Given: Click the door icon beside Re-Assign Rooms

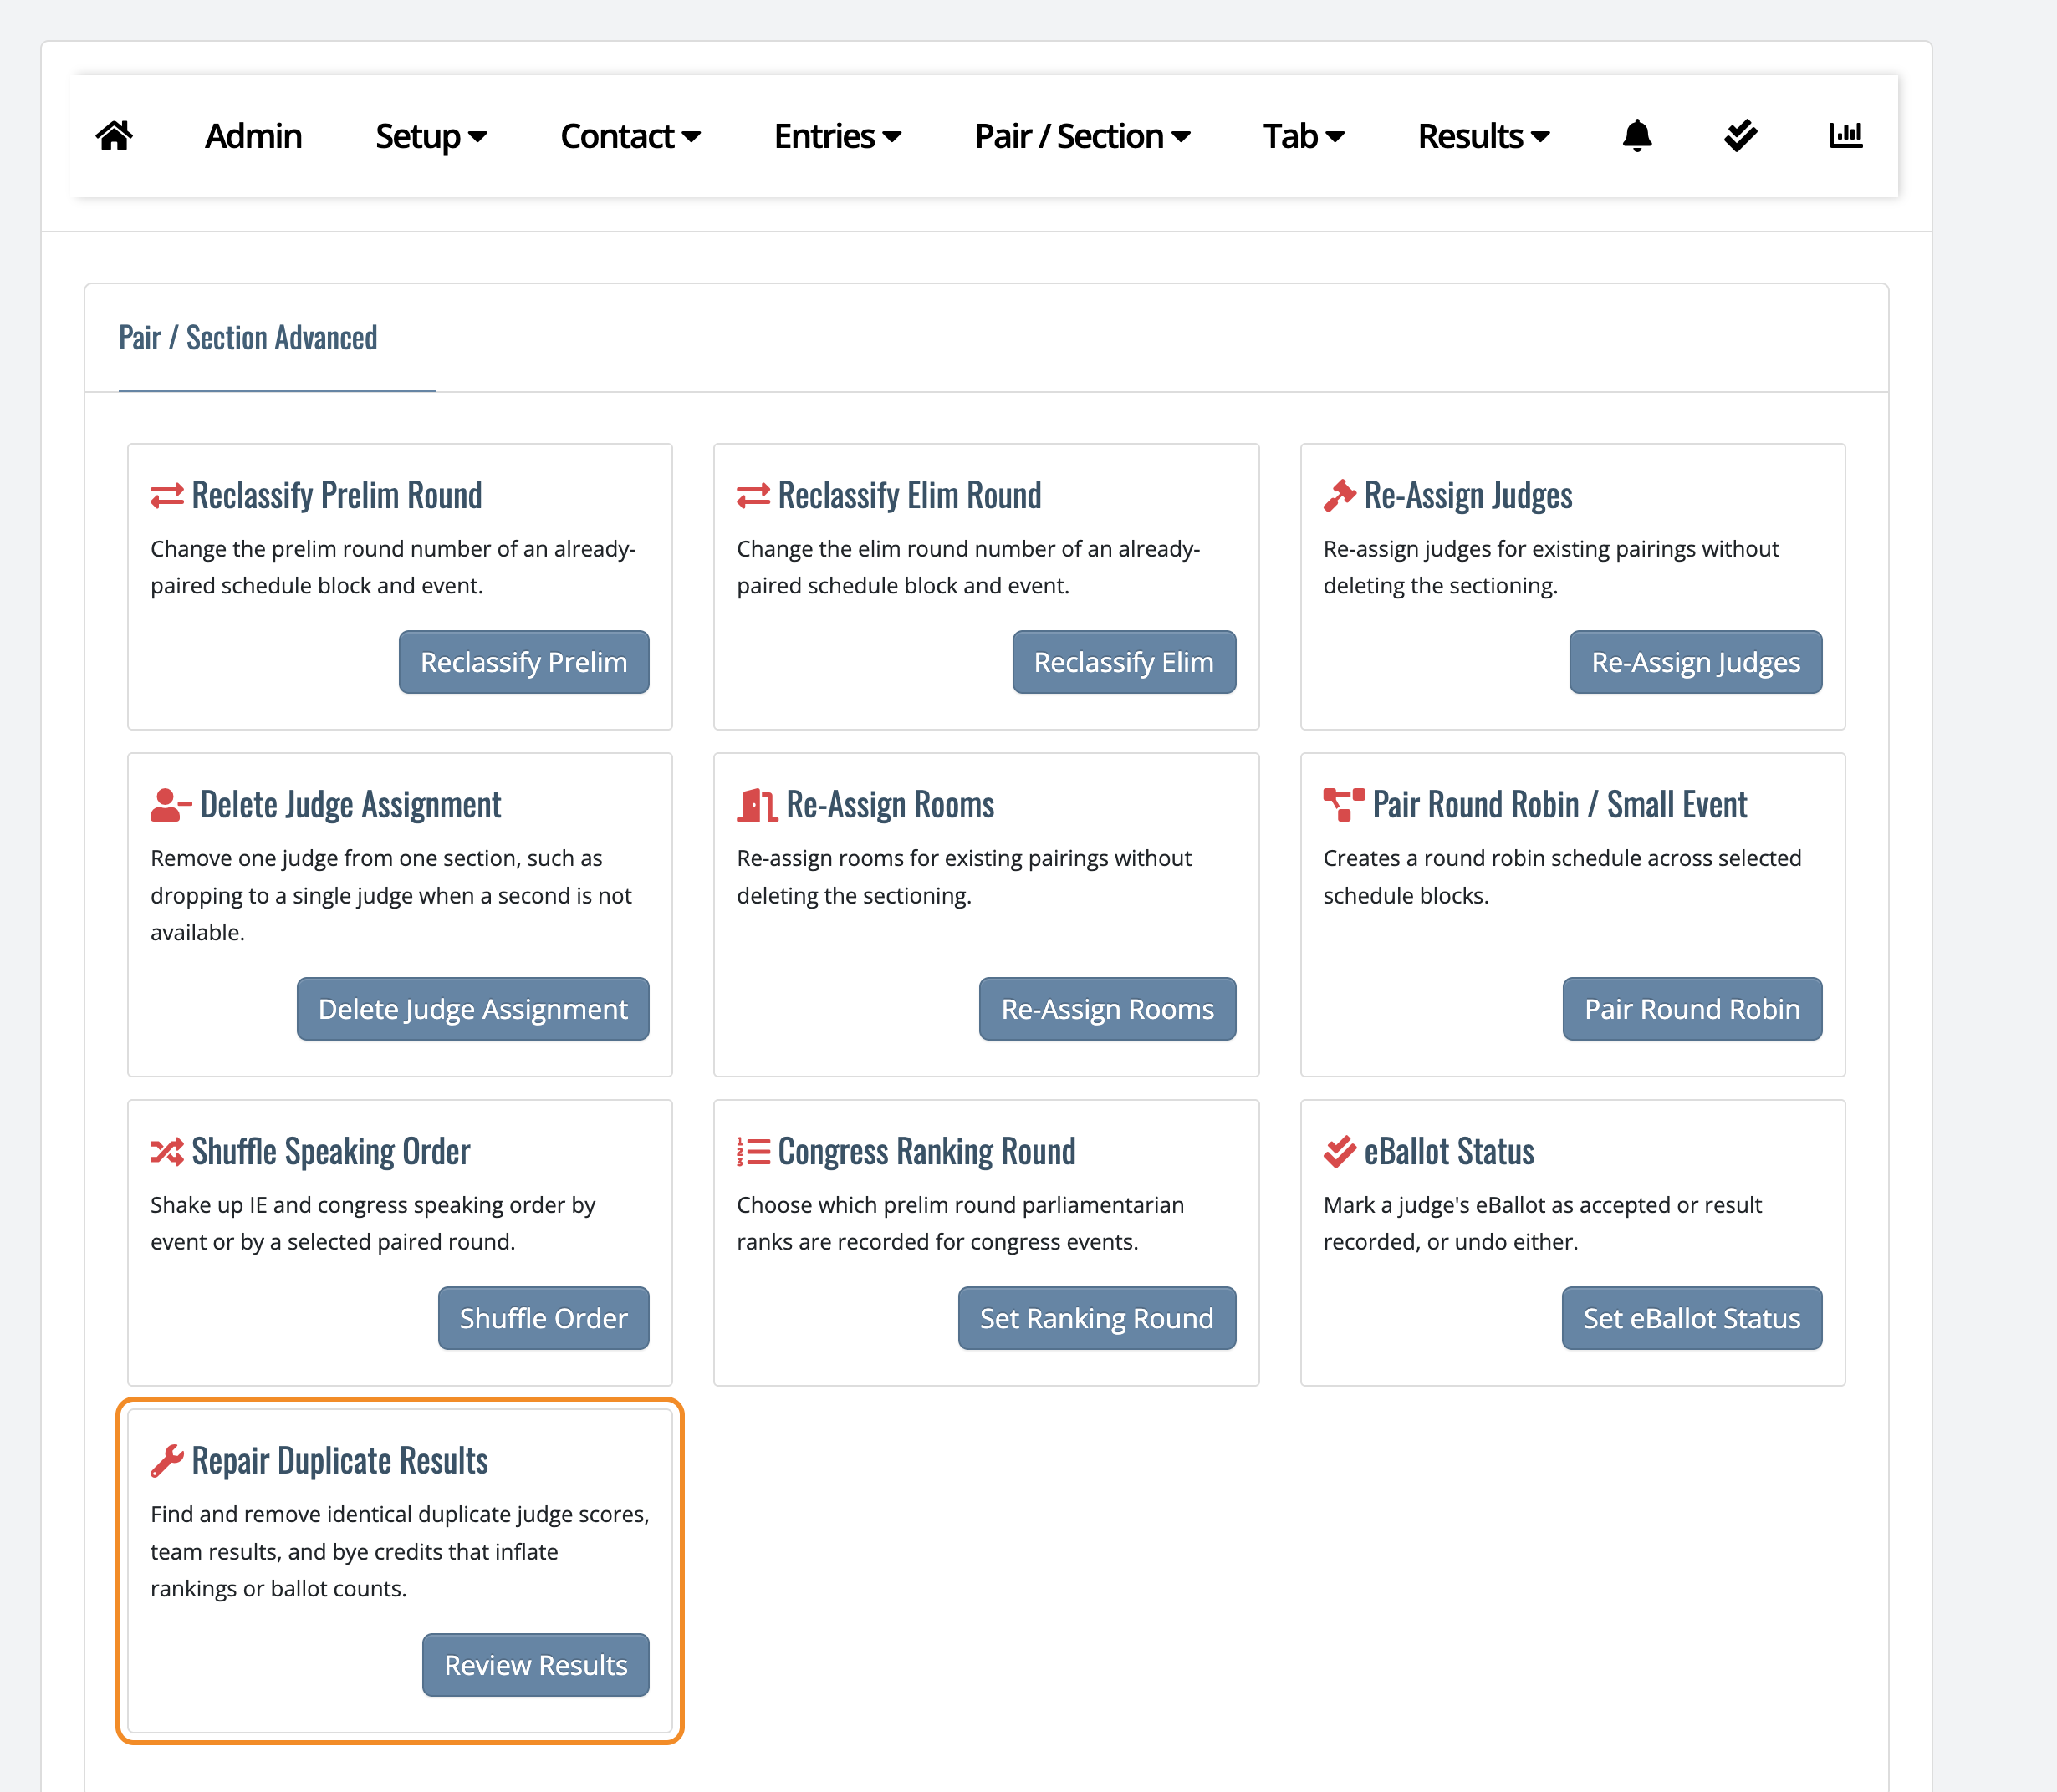Looking at the screenshot, I should 758,805.
